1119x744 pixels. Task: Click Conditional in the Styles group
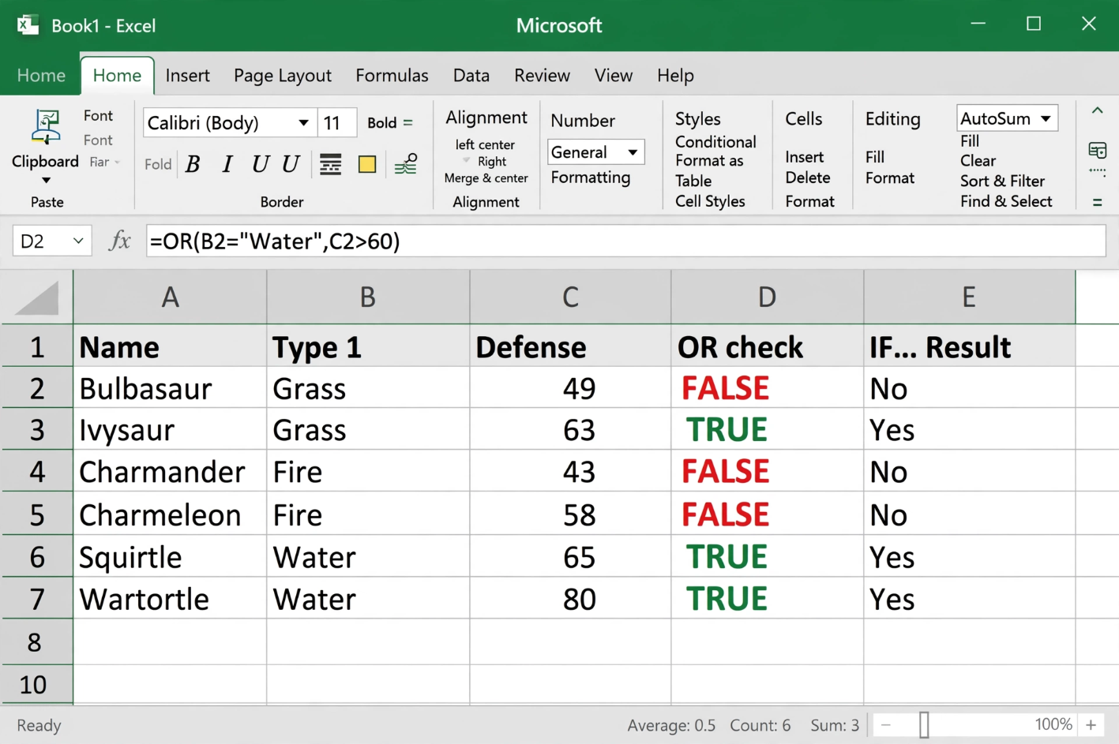[x=715, y=142]
